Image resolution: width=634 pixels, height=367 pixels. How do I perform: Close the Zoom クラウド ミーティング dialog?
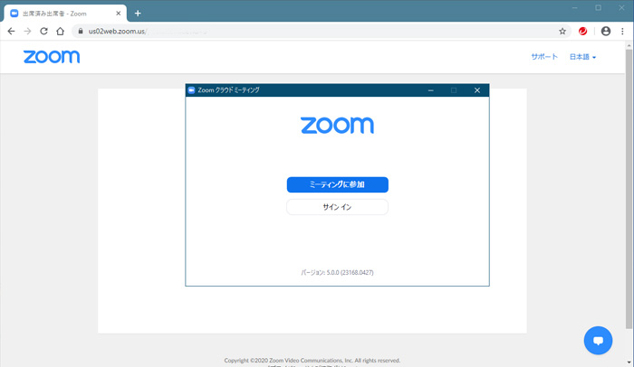coord(477,90)
